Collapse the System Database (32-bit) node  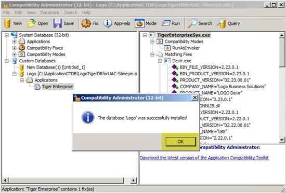7,35
